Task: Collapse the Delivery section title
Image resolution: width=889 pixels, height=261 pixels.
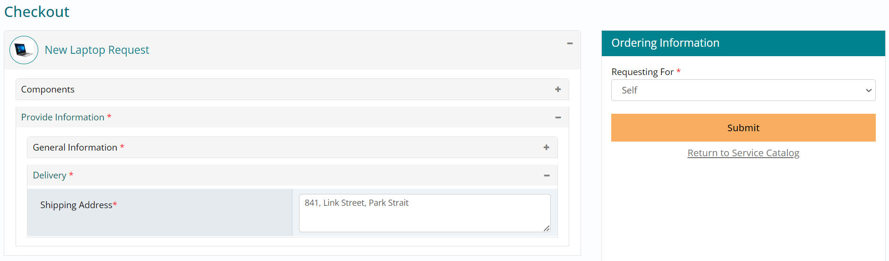Action: pyautogui.click(x=50, y=175)
